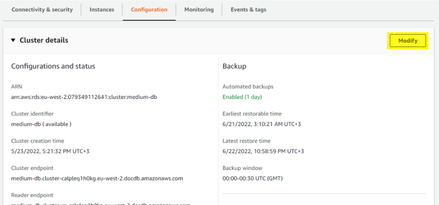Click the Configurations and status heading
This screenshot has width=439, height=205.
pyautogui.click(x=53, y=66)
